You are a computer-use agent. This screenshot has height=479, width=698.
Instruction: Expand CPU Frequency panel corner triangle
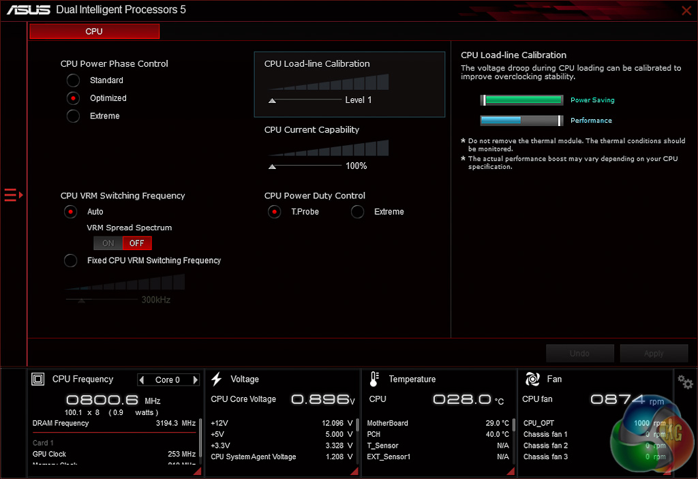tap(197, 471)
